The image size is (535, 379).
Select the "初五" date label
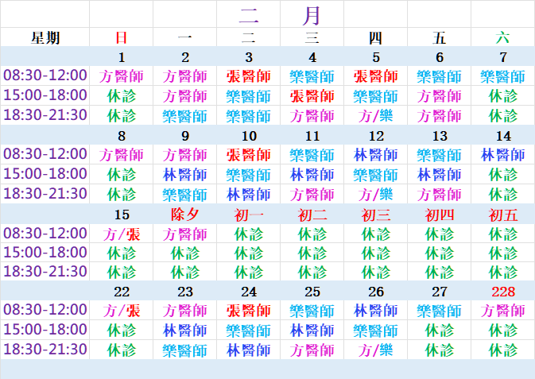point(502,215)
